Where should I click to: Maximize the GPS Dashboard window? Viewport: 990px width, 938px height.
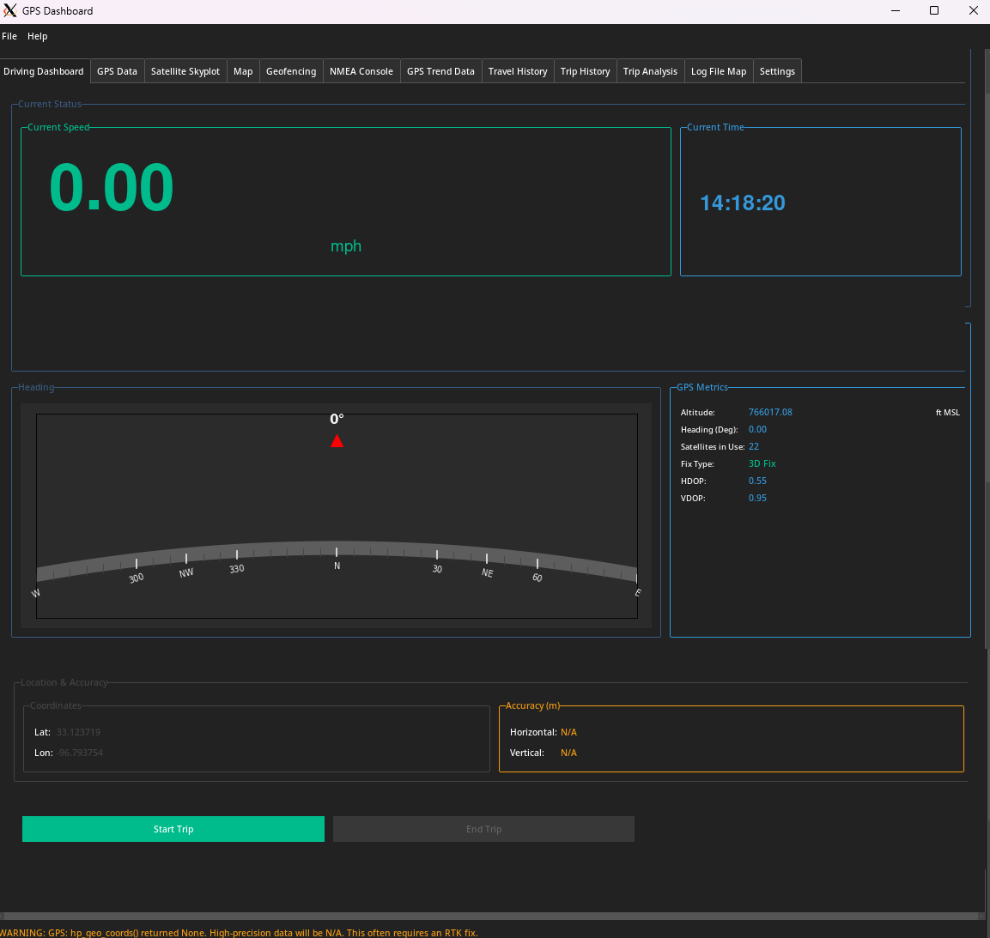pos(934,11)
